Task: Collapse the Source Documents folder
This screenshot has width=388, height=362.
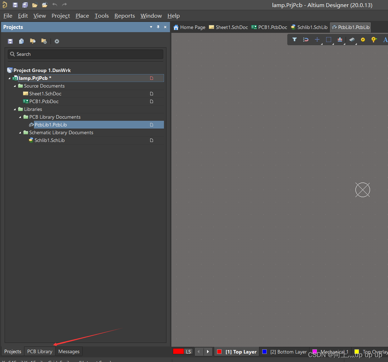Action: point(14,86)
